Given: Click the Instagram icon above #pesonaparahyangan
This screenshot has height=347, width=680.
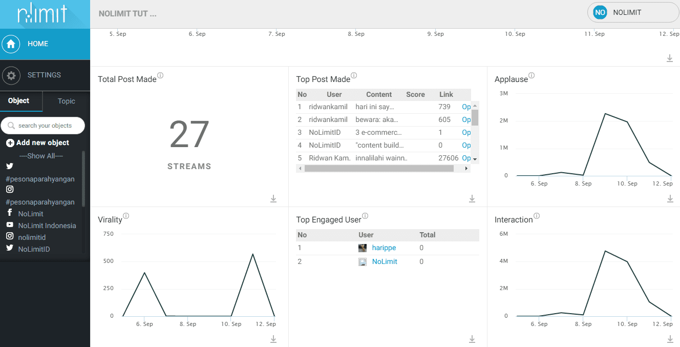Looking at the screenshot, I should (10, 189).
